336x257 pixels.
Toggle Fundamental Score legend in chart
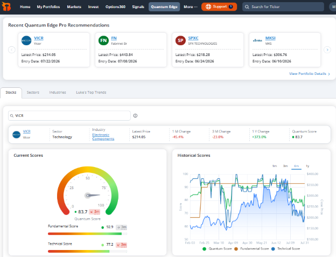251,249
